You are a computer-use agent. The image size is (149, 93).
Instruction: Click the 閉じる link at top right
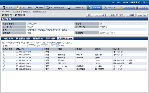tap(145, 3)
